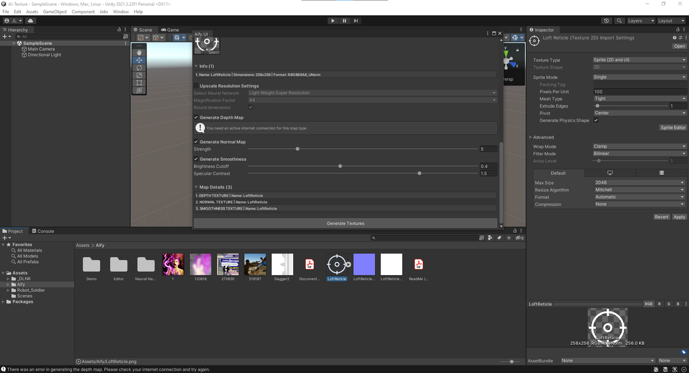Click the Revert button
This screenshot has width=689, height=373.
[662, 217]
